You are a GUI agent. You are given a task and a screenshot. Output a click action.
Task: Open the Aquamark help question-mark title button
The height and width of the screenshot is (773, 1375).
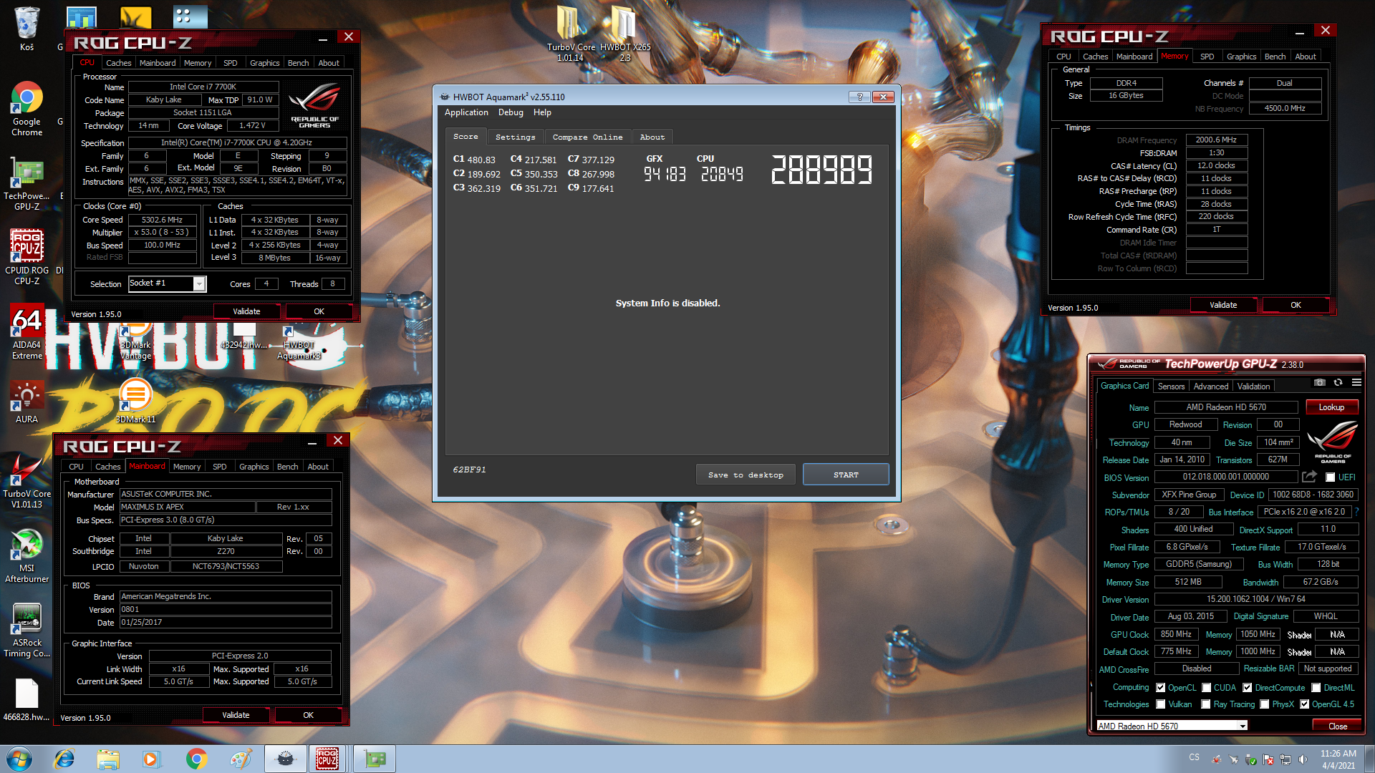[x=859, y=97]
